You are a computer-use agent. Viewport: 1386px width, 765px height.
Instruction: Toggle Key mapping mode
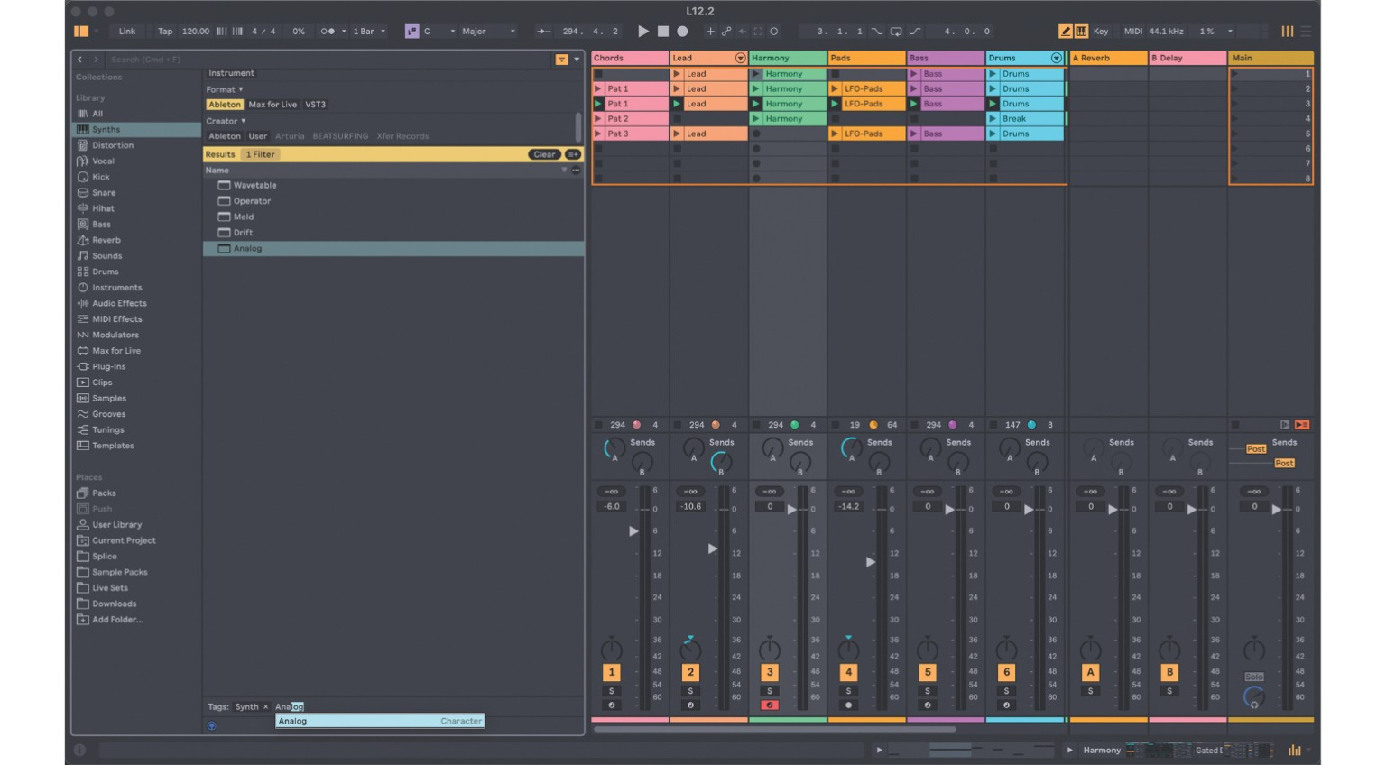pyautogui.click(x=1101, y=31)
